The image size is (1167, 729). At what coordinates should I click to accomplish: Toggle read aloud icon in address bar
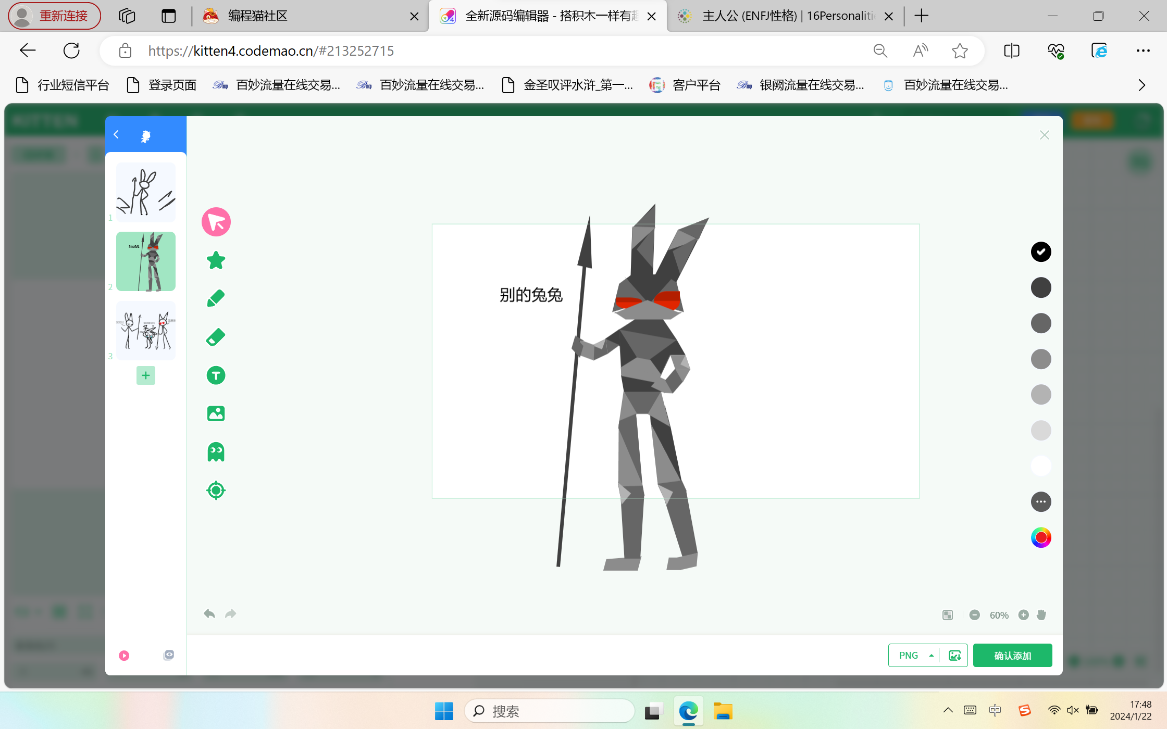[921, 51]
